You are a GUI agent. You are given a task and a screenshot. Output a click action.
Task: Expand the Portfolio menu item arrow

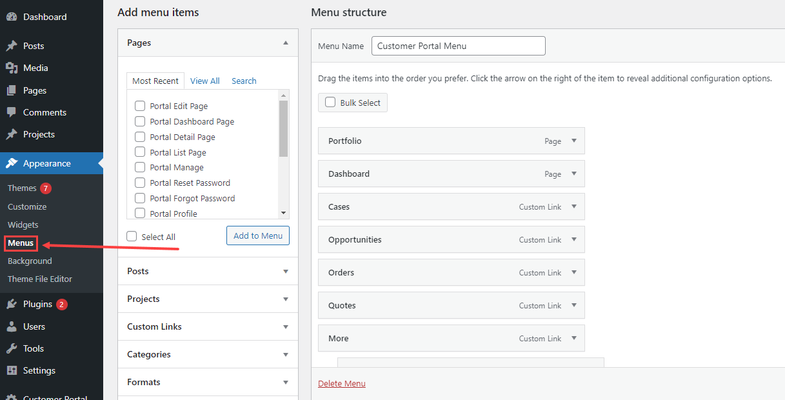coord(574,141)
